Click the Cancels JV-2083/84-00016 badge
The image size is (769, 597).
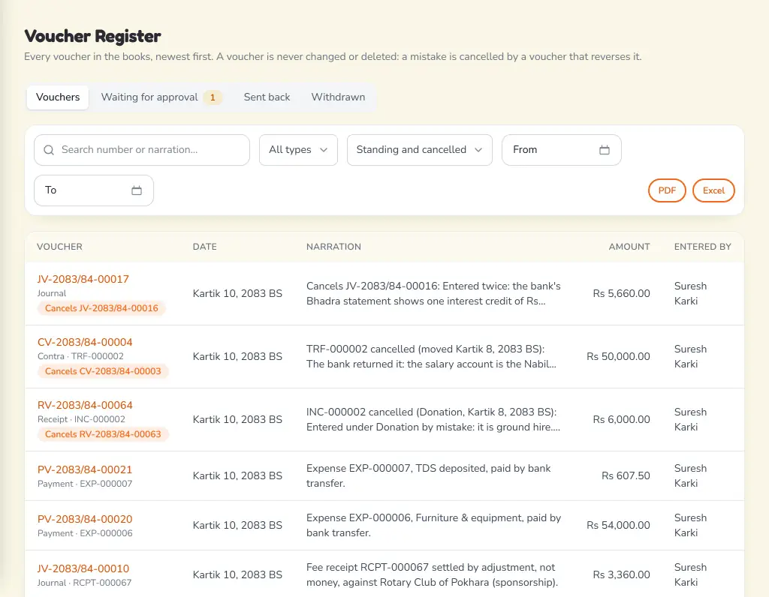(101, 308)
